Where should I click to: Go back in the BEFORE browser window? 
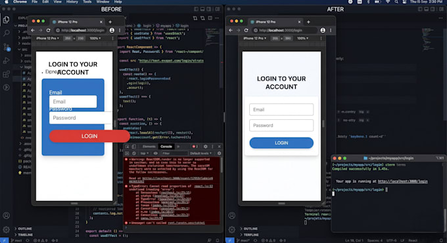pyautogui.click(x=33, y=30)
